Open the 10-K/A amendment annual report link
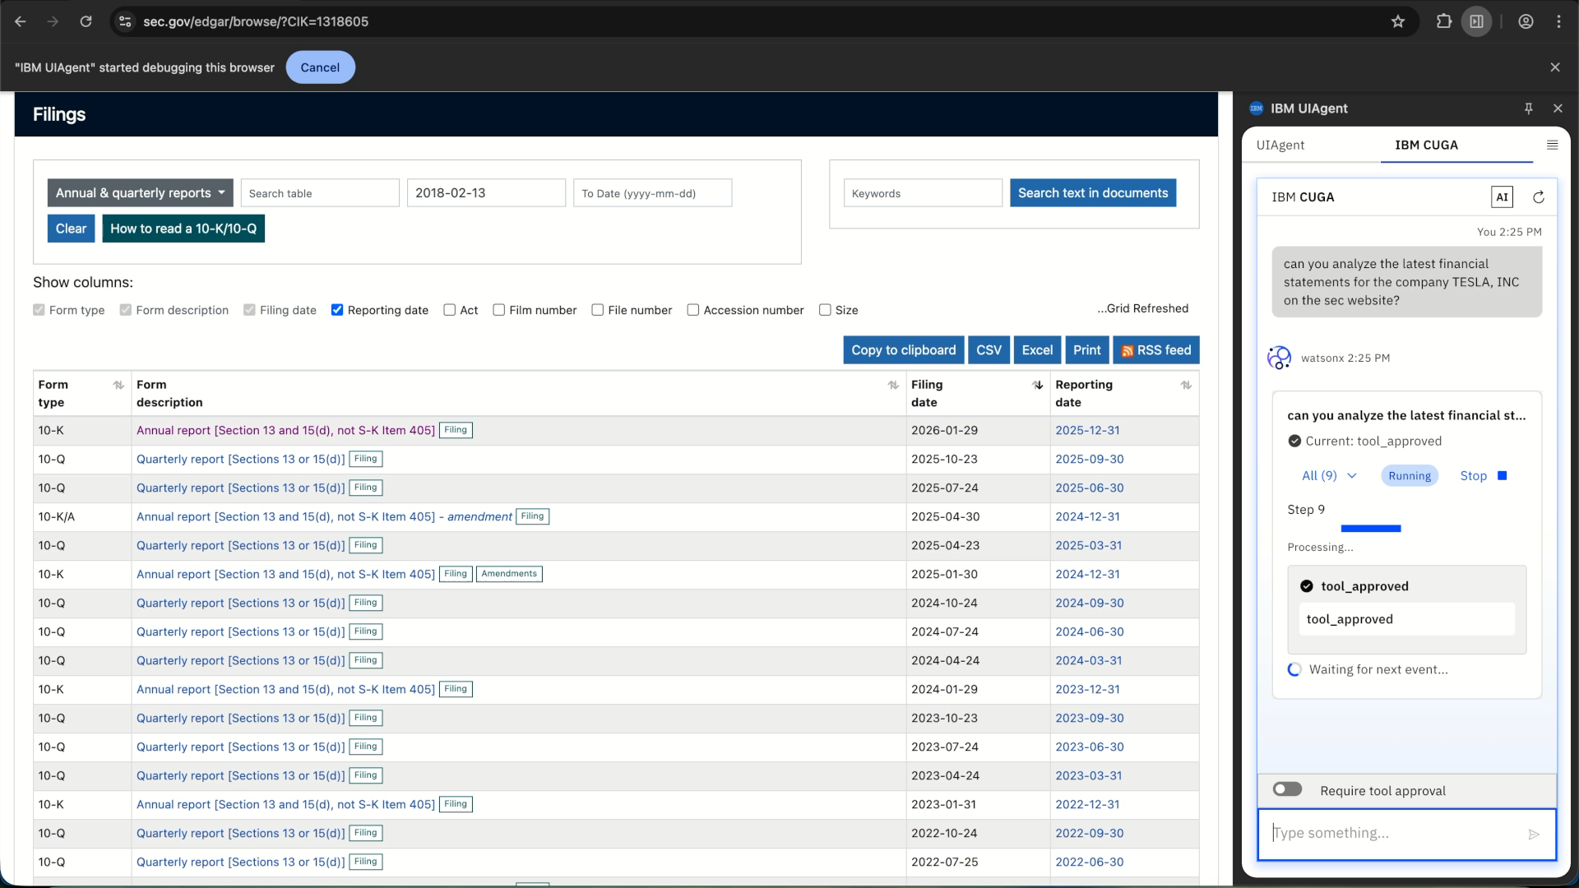 pyautogui.click(x=324, y=517)
